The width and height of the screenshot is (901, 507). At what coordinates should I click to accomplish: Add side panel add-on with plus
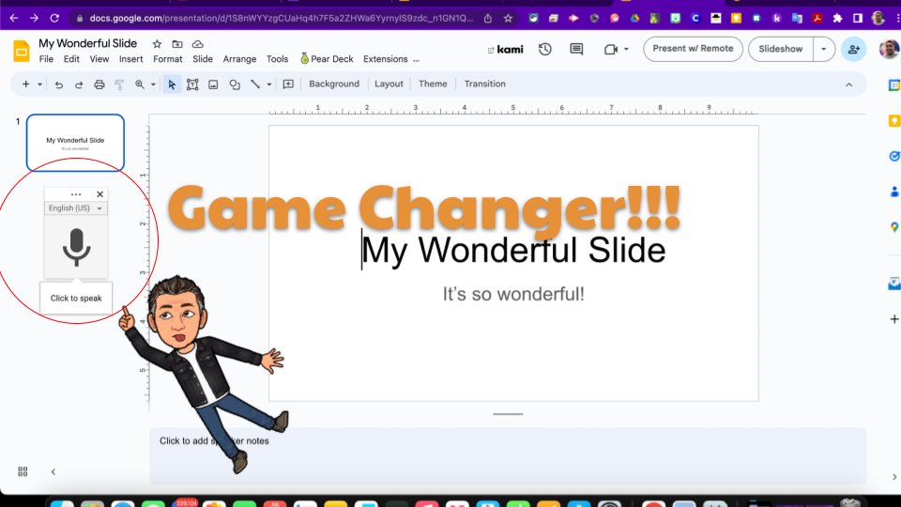[x=894, y=319]
